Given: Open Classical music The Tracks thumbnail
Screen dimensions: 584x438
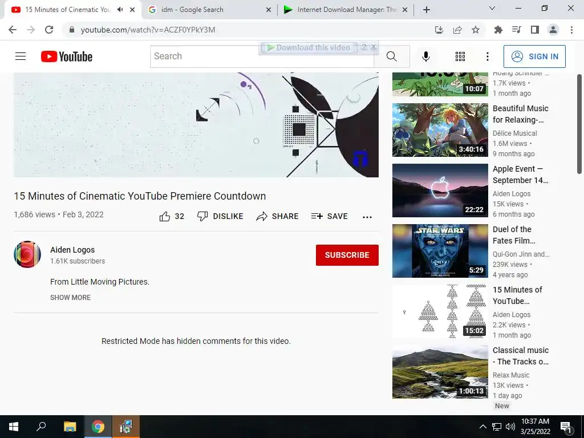Looking at the screenshot, I should (440, 372).
